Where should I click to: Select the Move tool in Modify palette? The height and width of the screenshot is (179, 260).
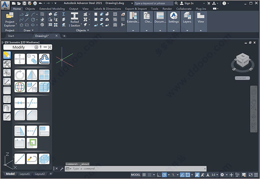tap(20, 59)
